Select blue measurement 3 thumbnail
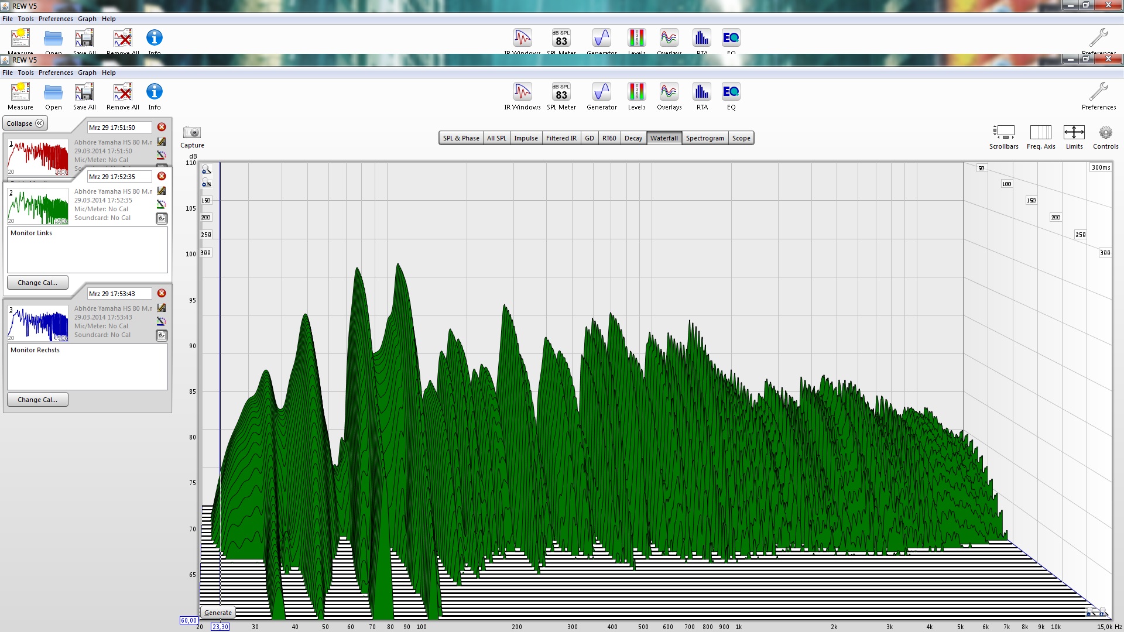This screenshot has width=1124, height=632. pyautogui.click(x=38, y=323)
